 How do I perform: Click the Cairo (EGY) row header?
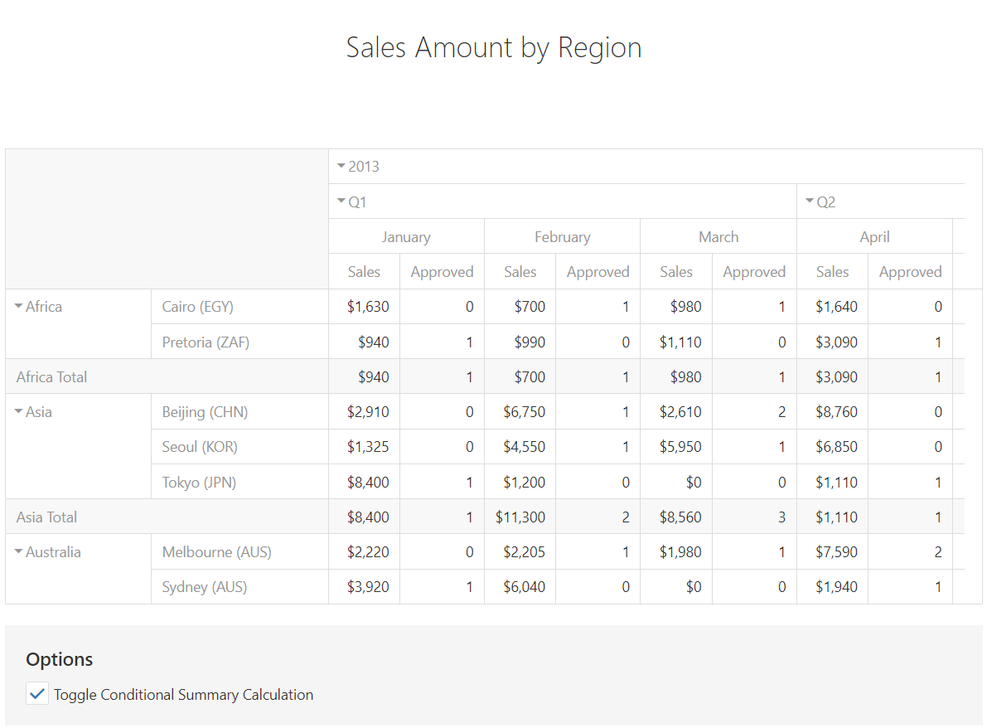click(x=198, y=307)
